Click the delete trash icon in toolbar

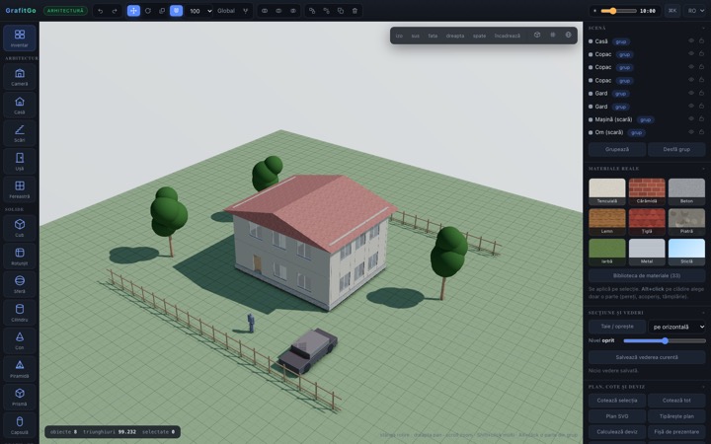(355, 11)
